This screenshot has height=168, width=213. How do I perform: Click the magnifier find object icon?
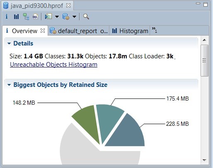[86, 17]
